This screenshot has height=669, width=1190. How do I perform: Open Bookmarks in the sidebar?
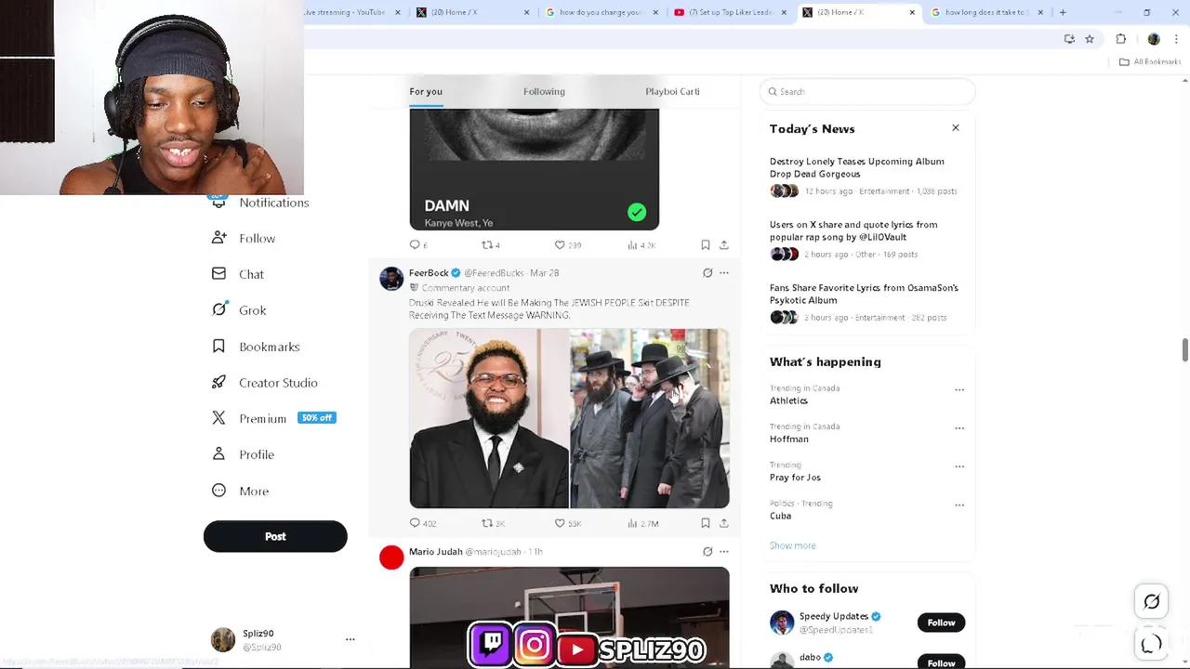pos(256,347)
